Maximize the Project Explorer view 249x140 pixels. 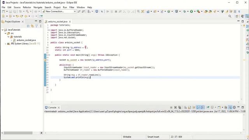pos(40,21)
